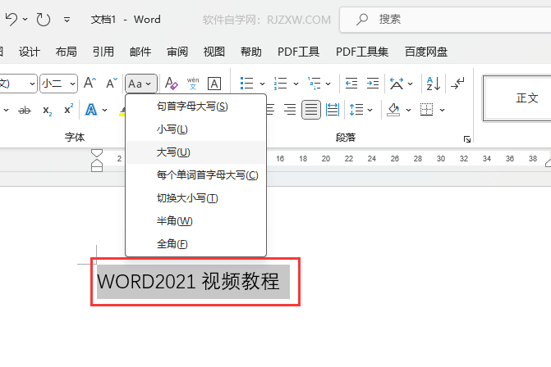Click the Multilevel List icon

pos(315,84)
